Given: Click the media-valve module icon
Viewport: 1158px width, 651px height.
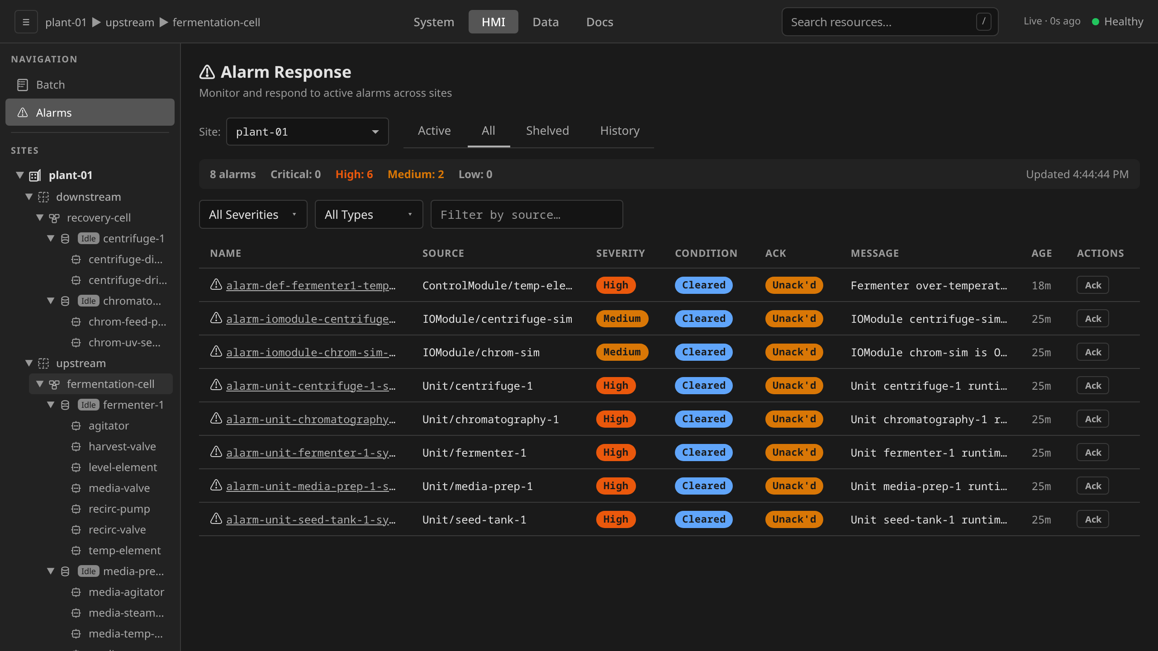Looking at the screenshot, I should [76, 488].
